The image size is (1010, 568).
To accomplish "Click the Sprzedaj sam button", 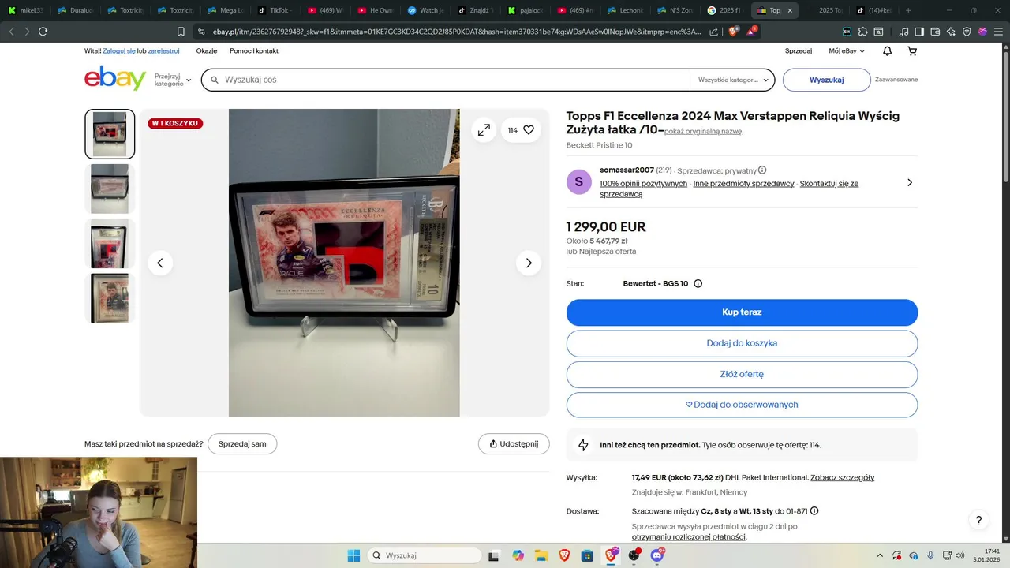I will 242,443.
